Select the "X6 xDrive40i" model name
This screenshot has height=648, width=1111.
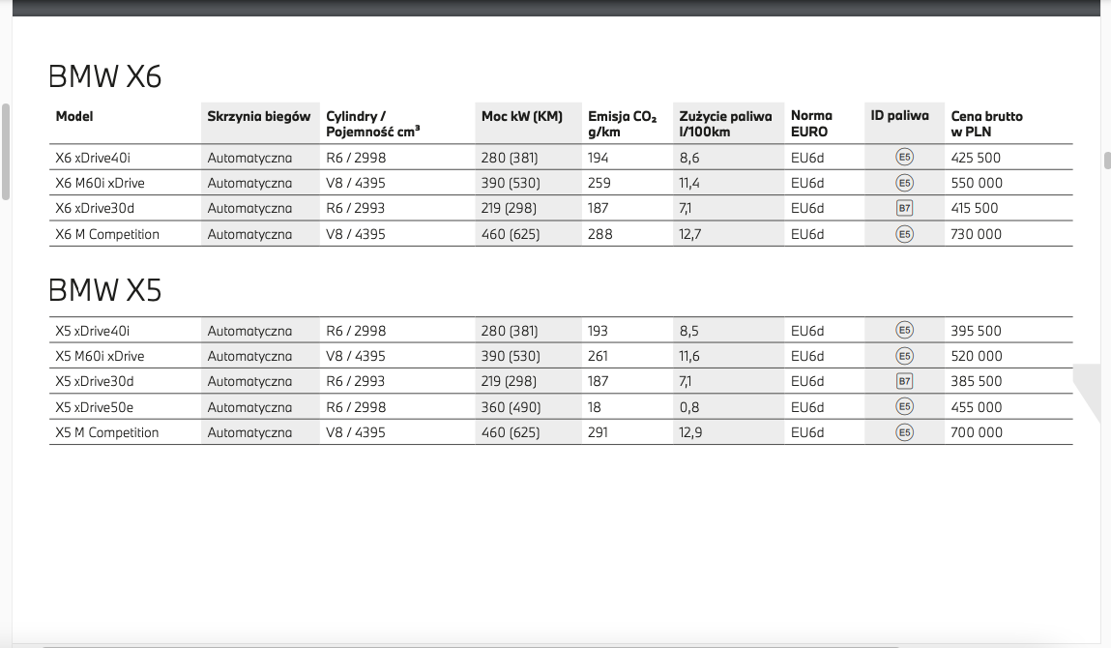(x=93, y=158)
